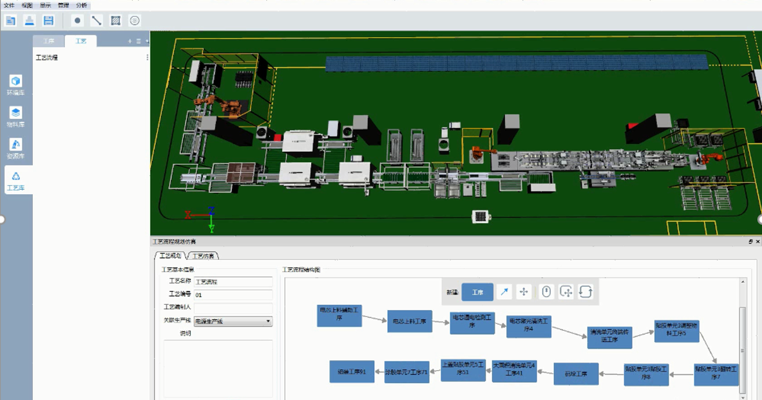Click the 工艺名称 input field

coord(233,282)
